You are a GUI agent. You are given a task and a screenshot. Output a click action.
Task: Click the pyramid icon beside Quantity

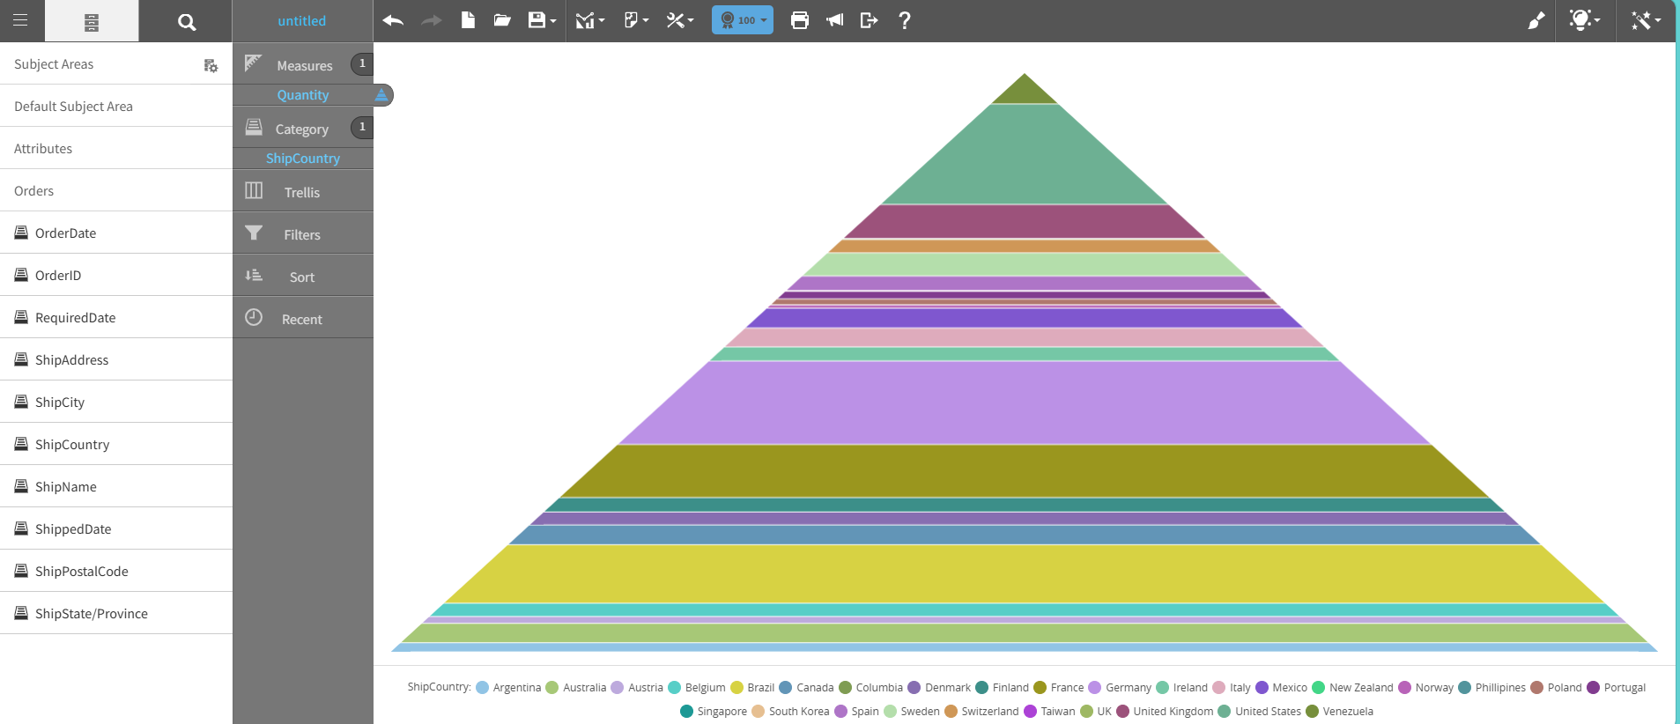(381, 95)
